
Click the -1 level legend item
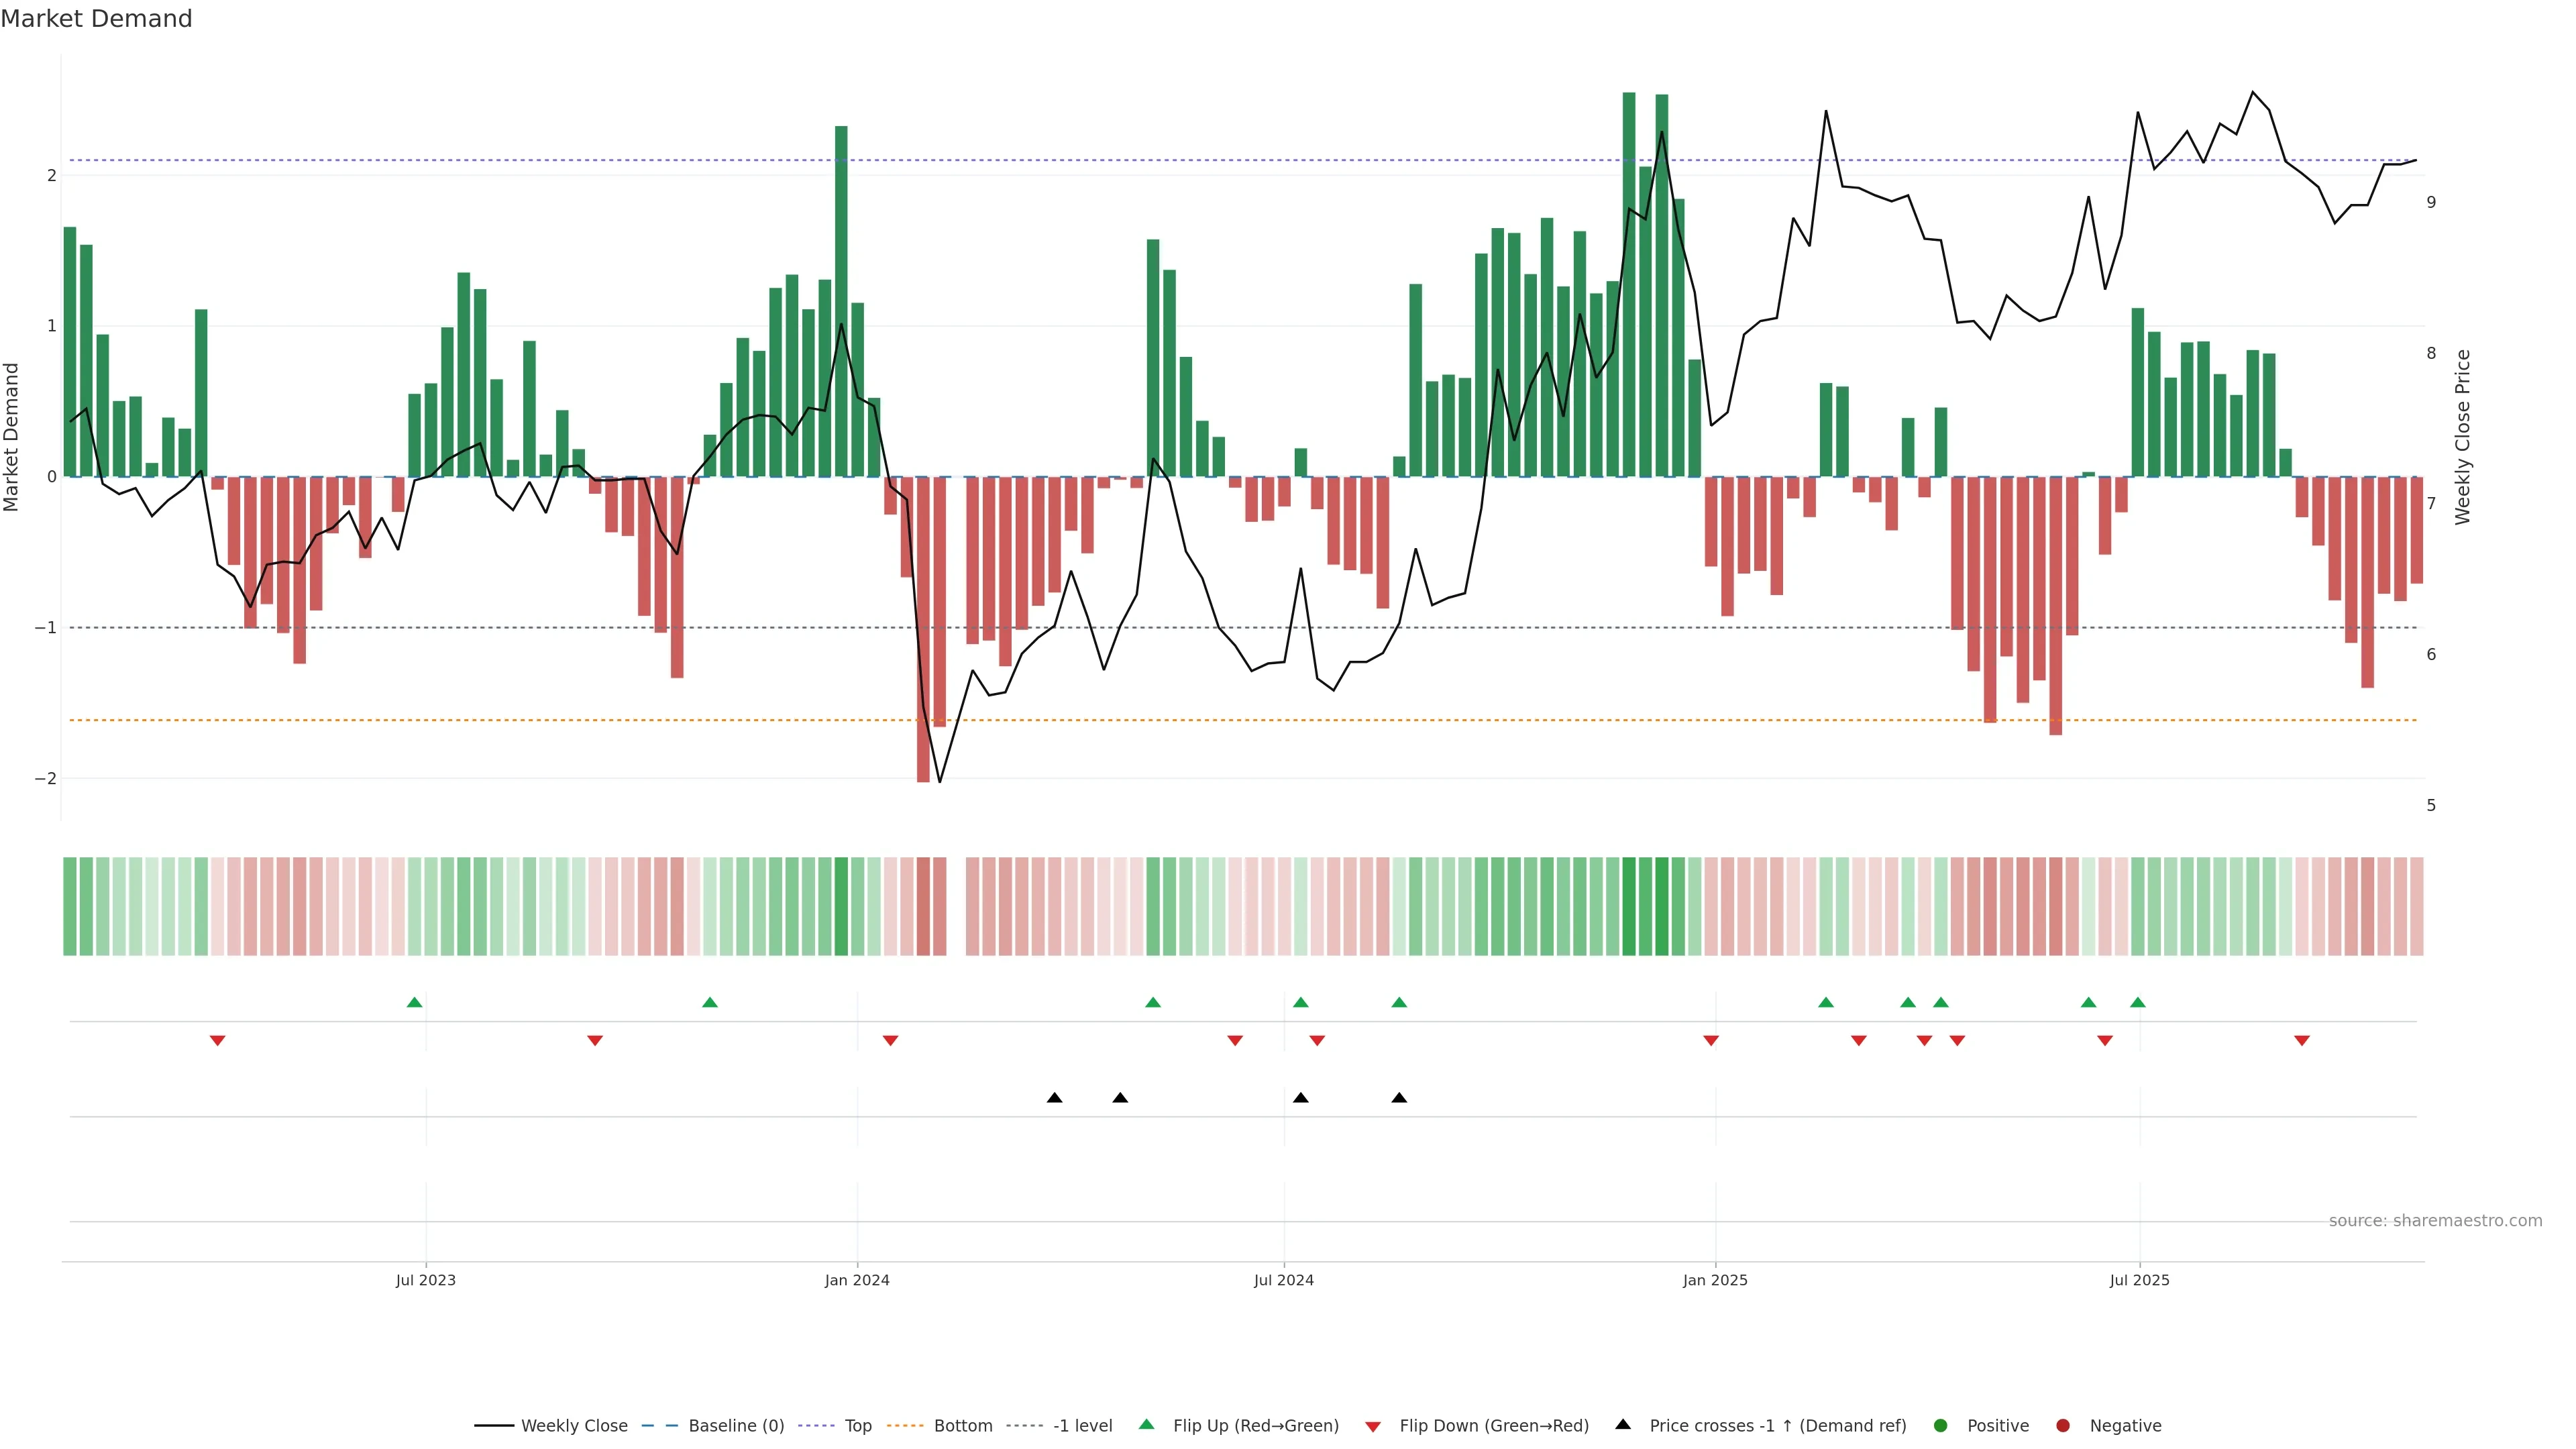coord(1082,1426)
